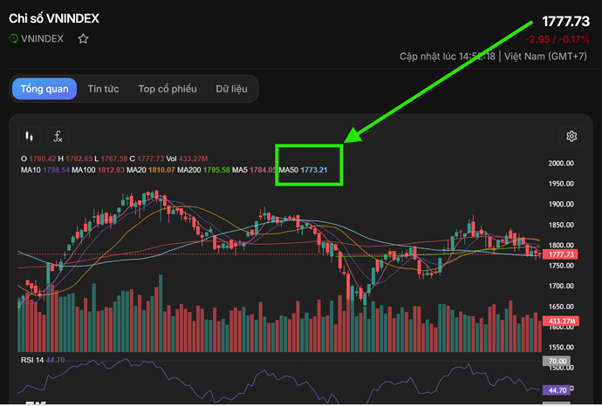The height and width of the screenshot is (406, 602).
Task: Click the change value -2.95 / -0.17%
Action: click(x=558, y=39)
